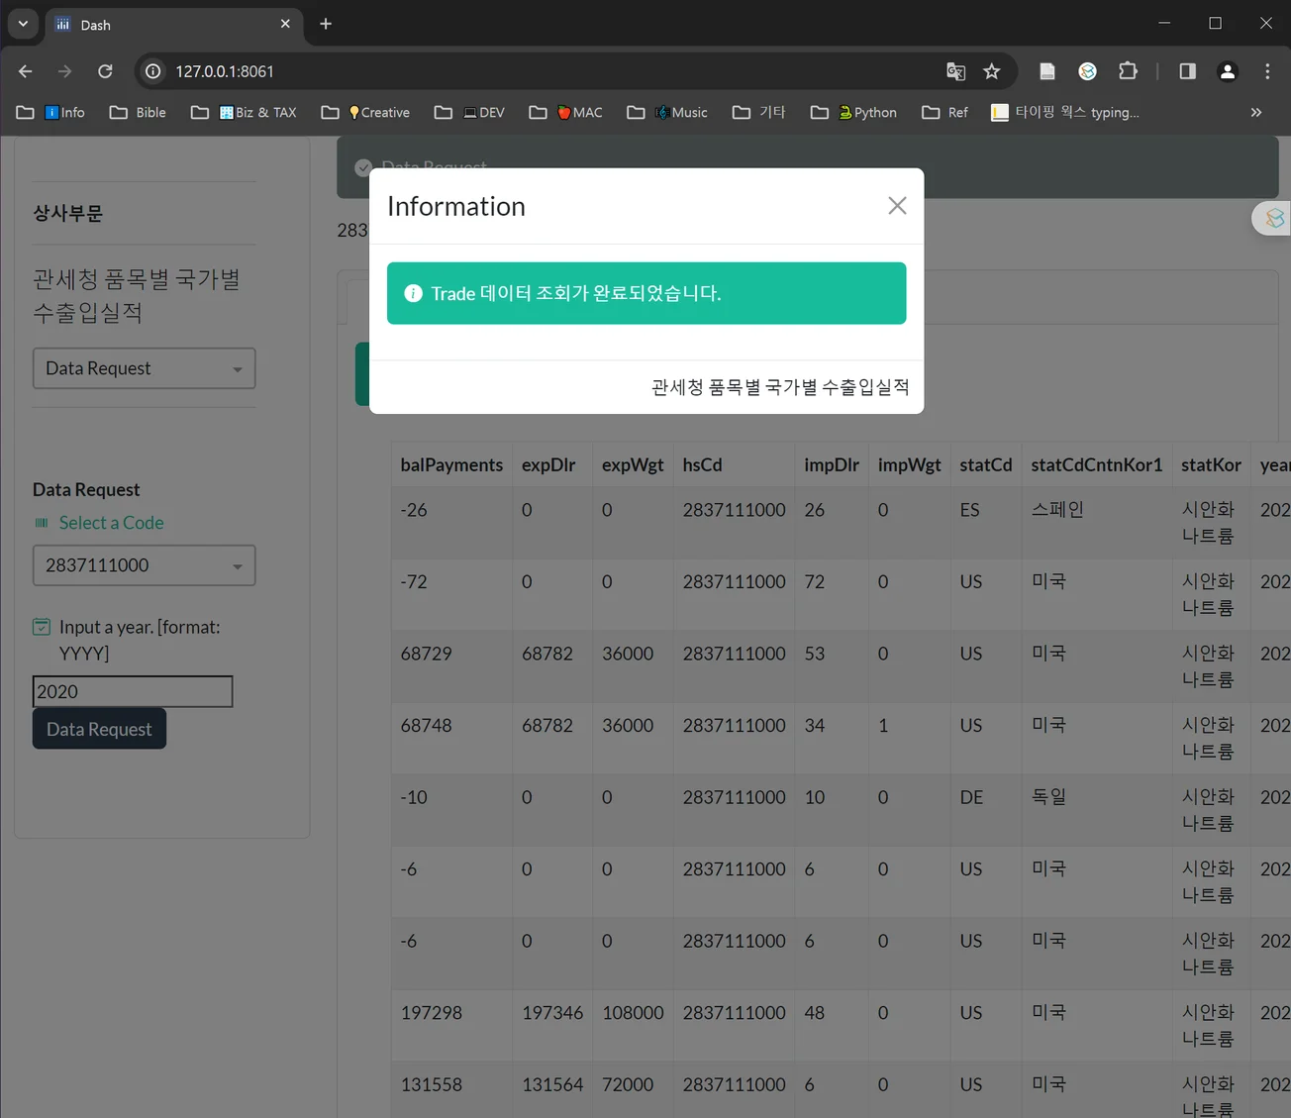
Task: Select the Dash browser tab
Action: [x=173, y=25]
